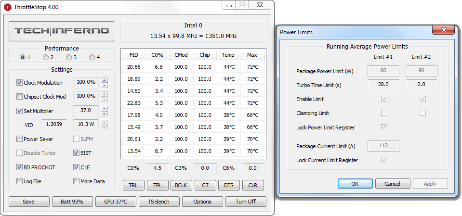Click the FID column header
The image size is (462, 216).
tap(134, 55)
